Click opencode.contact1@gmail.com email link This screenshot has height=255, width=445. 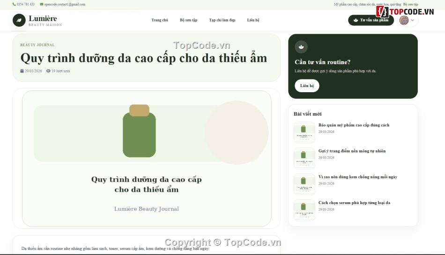click(65, 4)
